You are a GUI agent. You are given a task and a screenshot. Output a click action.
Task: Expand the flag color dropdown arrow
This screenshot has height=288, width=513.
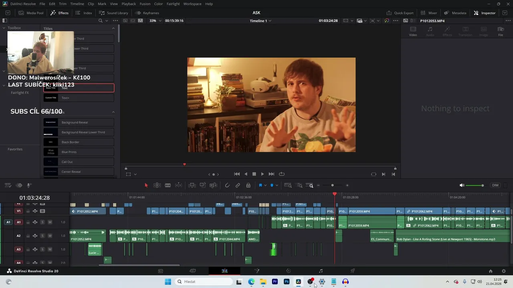point(265,185)
